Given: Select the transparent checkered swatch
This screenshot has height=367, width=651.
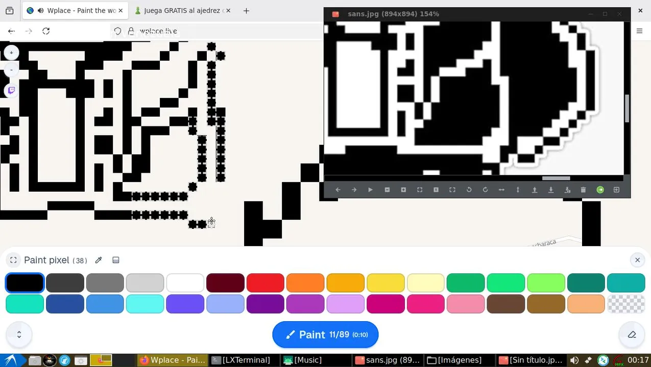Looking at the screenshot, I should point(626,304).
